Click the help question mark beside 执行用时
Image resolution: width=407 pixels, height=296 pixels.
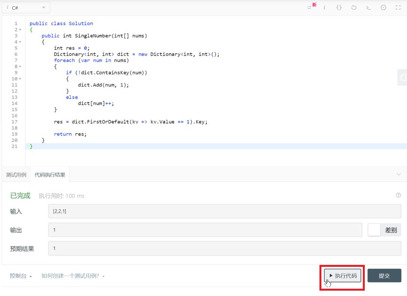click(x=399, y=195)
